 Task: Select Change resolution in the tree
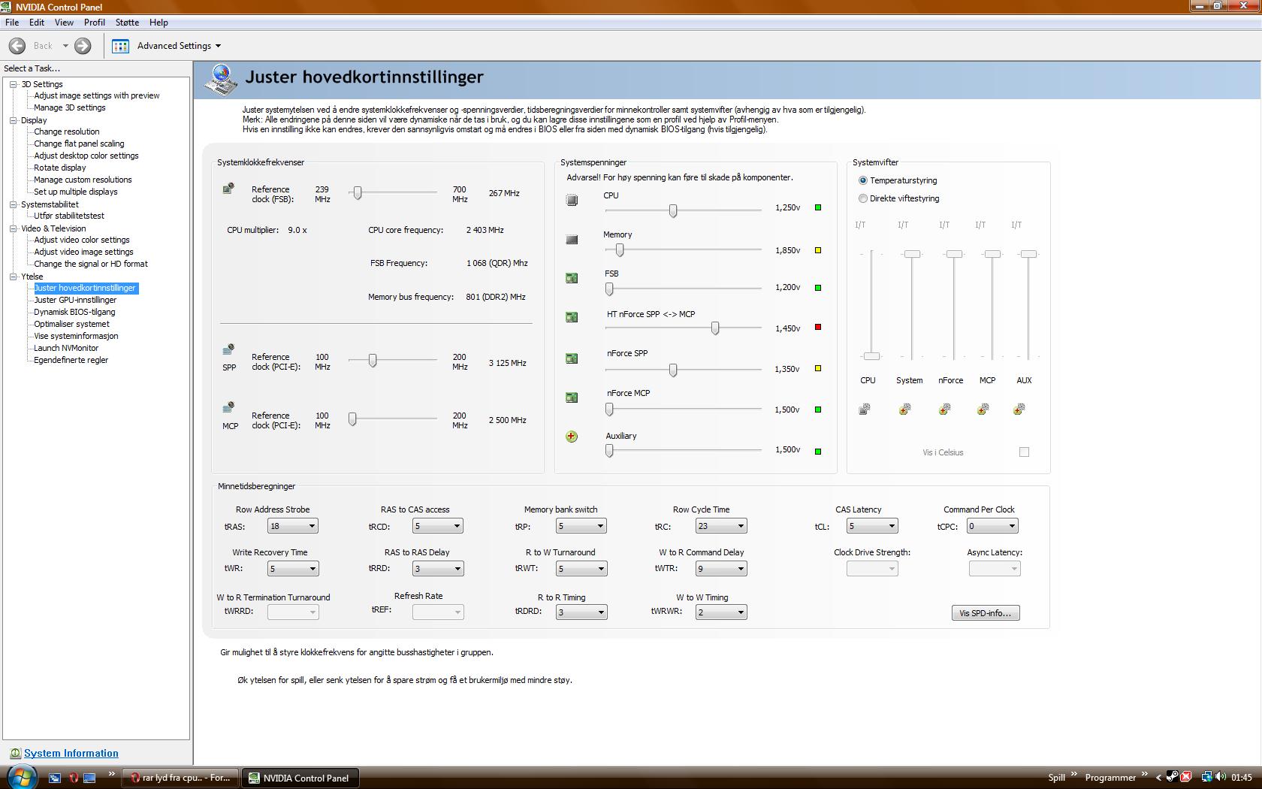66,131
